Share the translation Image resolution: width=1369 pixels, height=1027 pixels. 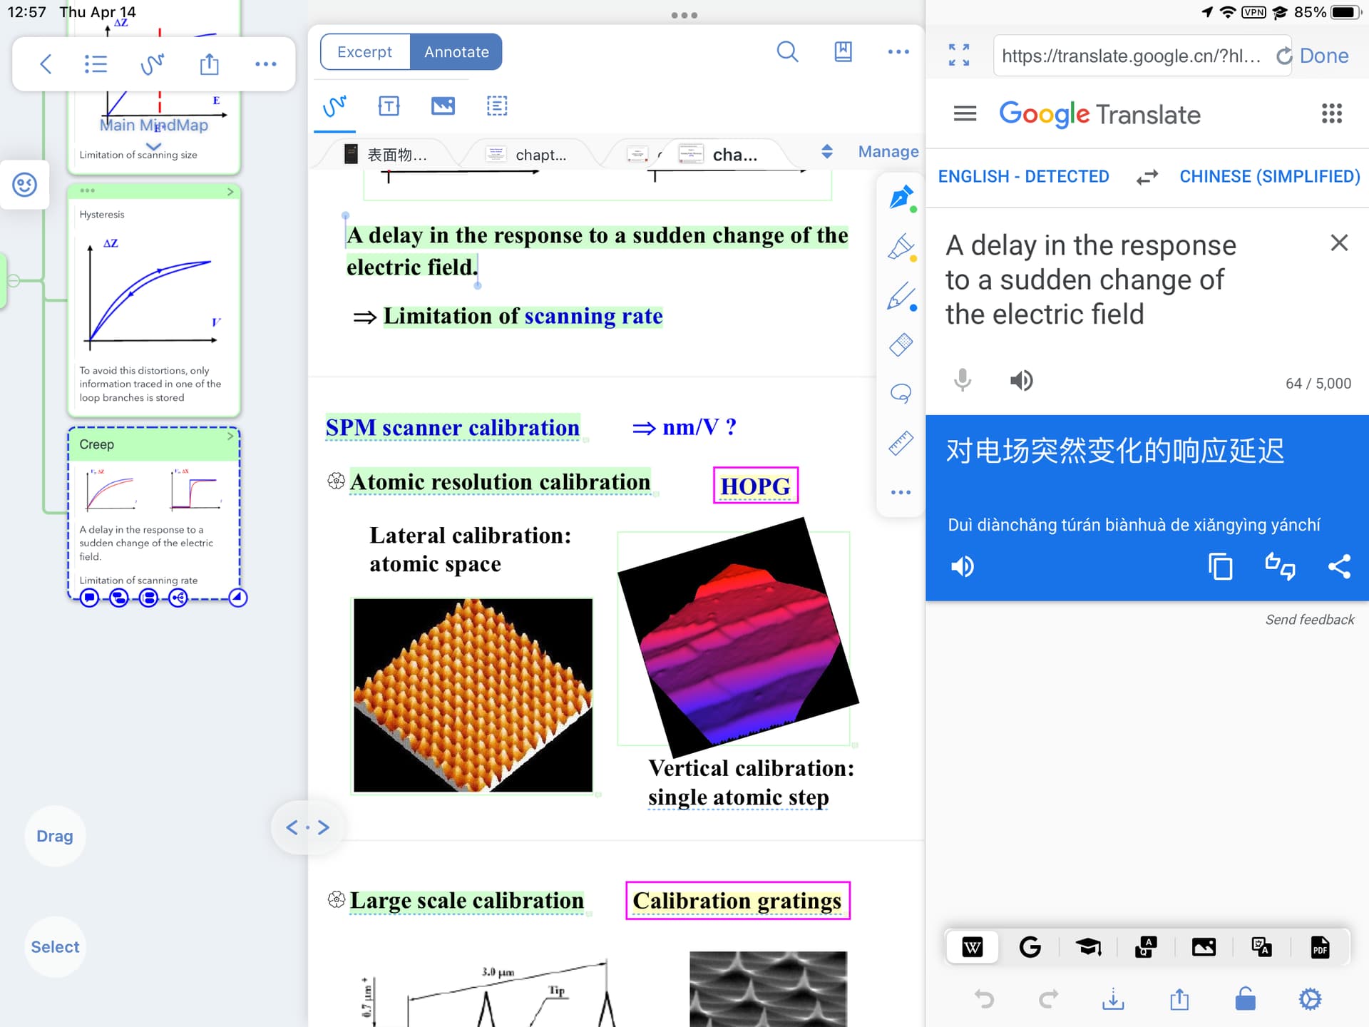1339,567
